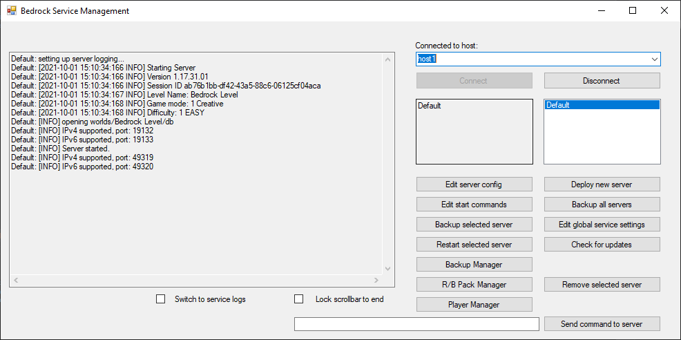Click the Disconnect button
This screenshot has width=681, height=340.
point(602,80)
